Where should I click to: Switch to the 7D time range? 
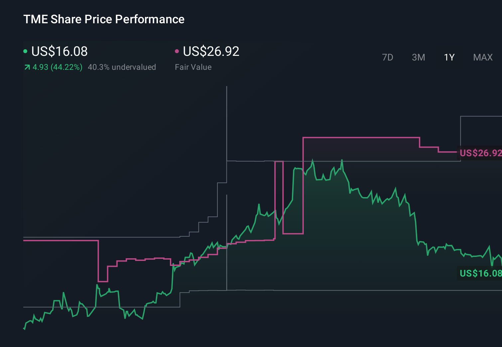click(388, 57)
